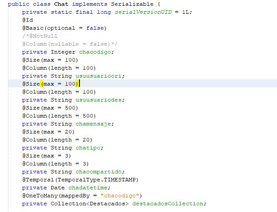Select the @Id annotation
The height and width of the screenshot is (212, 277).
click(28, 20)
